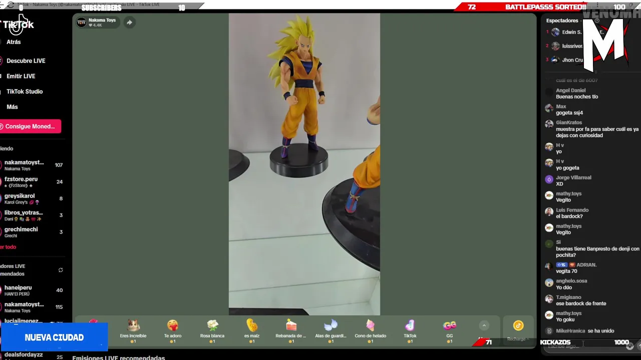Click T.migisano's avatar in chat
Viewport: 641px width, 360px height.
pos(549,299)
